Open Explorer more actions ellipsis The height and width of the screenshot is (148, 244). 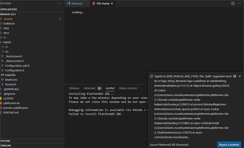click(x=59, y=3)
